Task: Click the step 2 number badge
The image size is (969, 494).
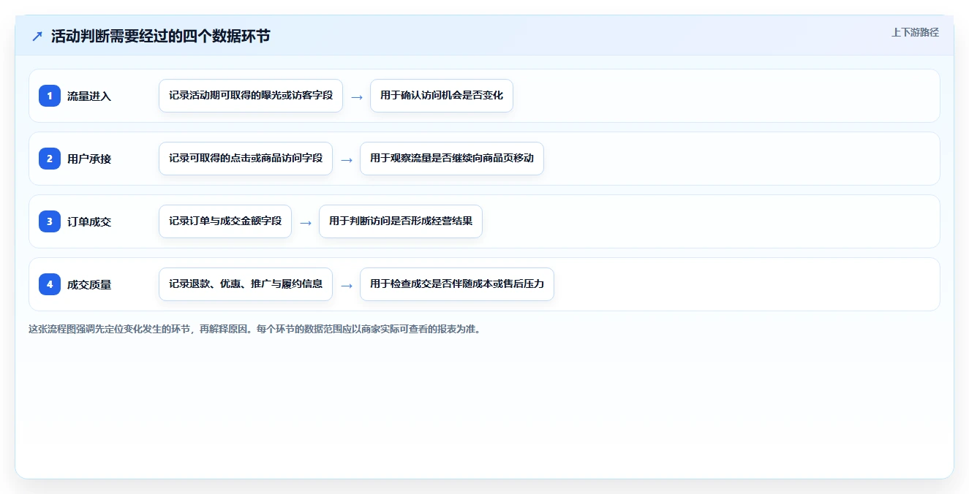Action: click(50, 159)
